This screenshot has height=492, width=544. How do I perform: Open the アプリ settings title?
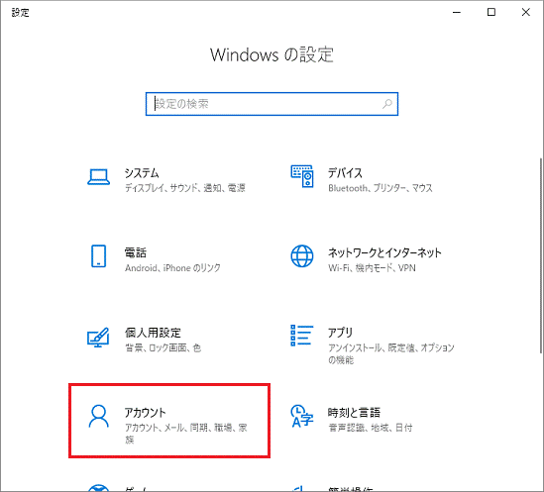pyautogui.click(x=340, y=333)
